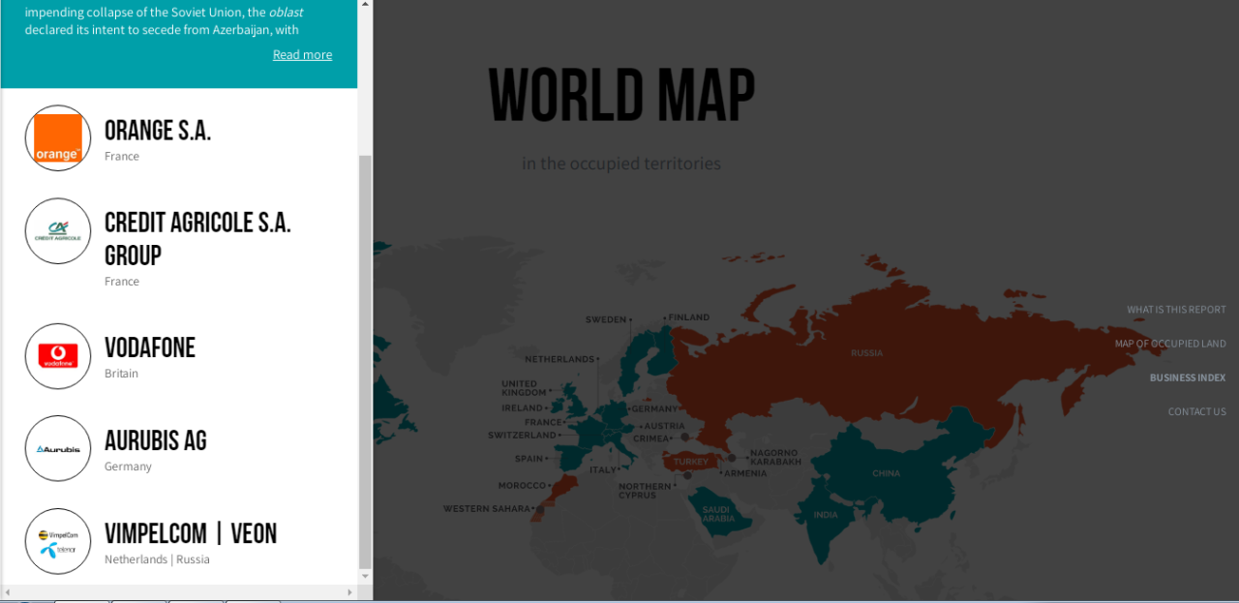Image resolution: width=1239 pixels, height=603 pixels.
Task: Open the VimpelCom | VEON entry
Action: click(191, 533)
